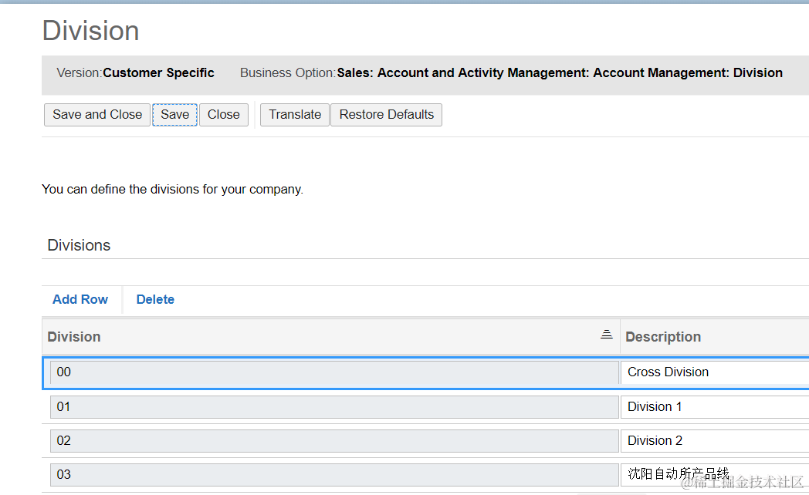The image size is (809, 495).
Task: Click the Divisions section heading
Action: pyautogui.click(x=79, y=245)
